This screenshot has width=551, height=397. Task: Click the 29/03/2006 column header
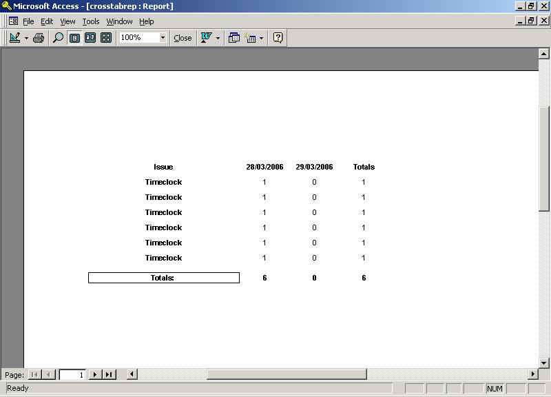coord(314,167)
